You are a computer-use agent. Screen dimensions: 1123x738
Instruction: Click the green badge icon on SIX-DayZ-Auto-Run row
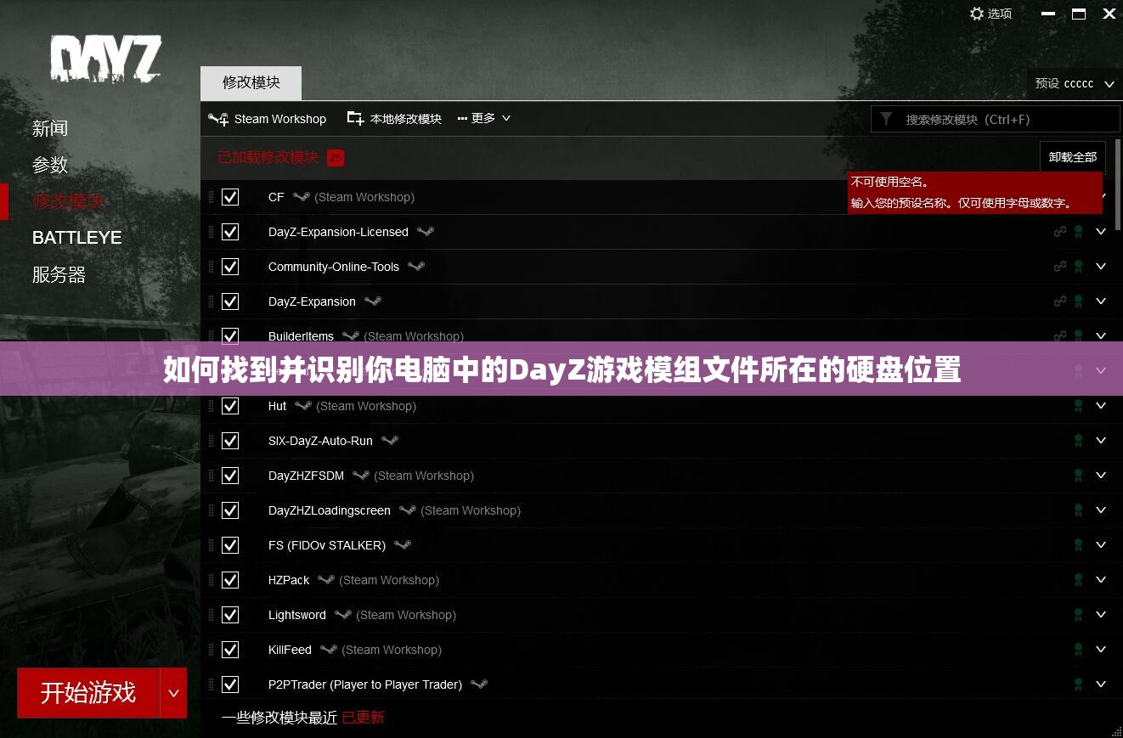1079,441
